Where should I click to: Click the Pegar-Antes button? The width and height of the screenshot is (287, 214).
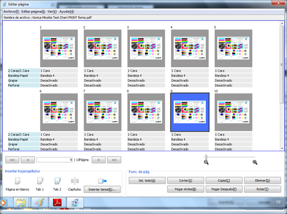(x=185, y=189)
